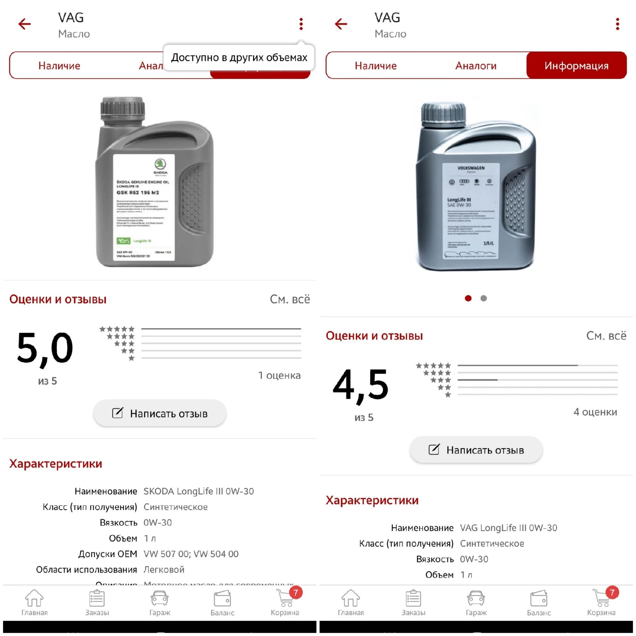Screen dimensions: 636x636
Task: Tap Оценки и отзывы heading, left screen
Action: (58, 299)
